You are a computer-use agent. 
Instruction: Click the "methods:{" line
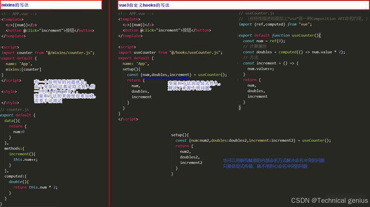click(14, 148)
